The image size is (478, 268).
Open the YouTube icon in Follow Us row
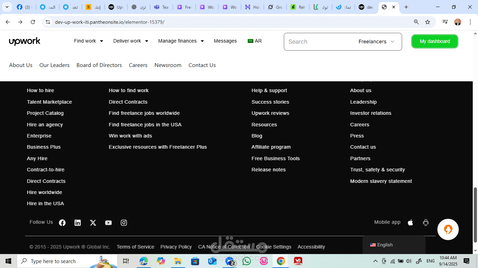click(108, 223)
